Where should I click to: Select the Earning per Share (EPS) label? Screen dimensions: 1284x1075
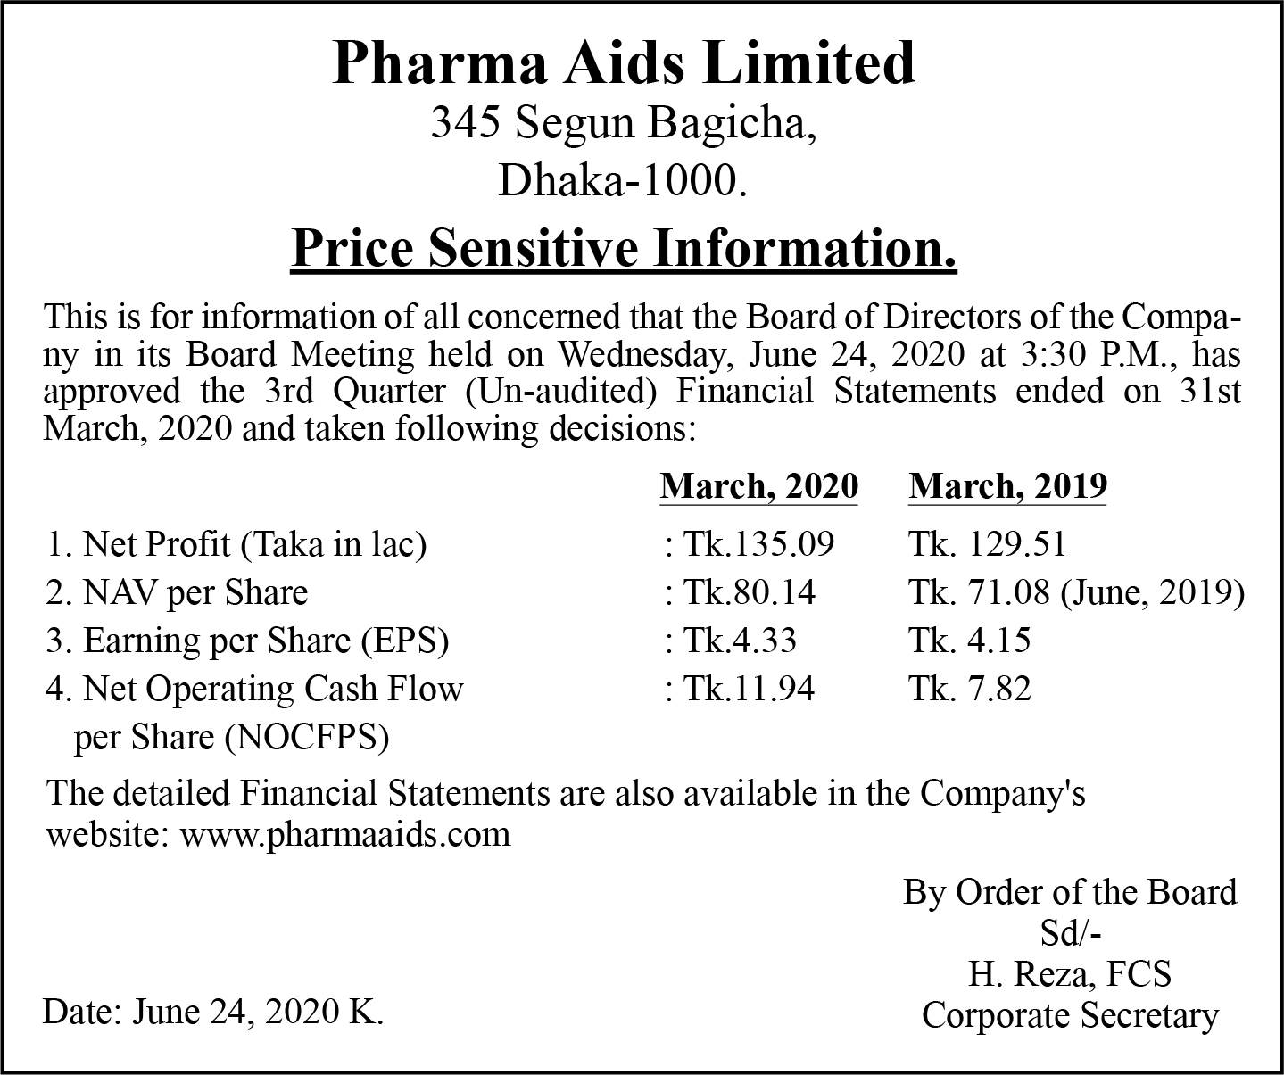[x=247, y=641]
